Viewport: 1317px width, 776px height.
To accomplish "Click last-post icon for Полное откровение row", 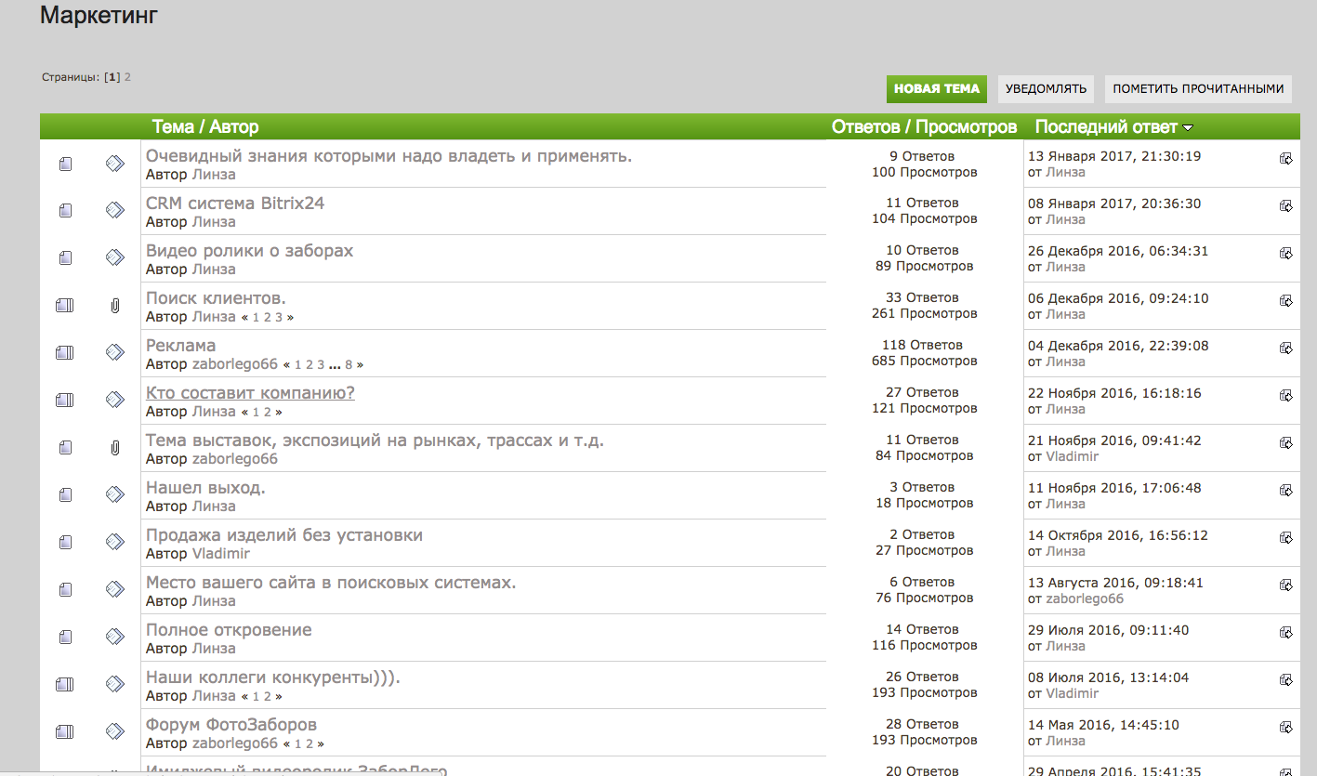I will (1286, 632).
